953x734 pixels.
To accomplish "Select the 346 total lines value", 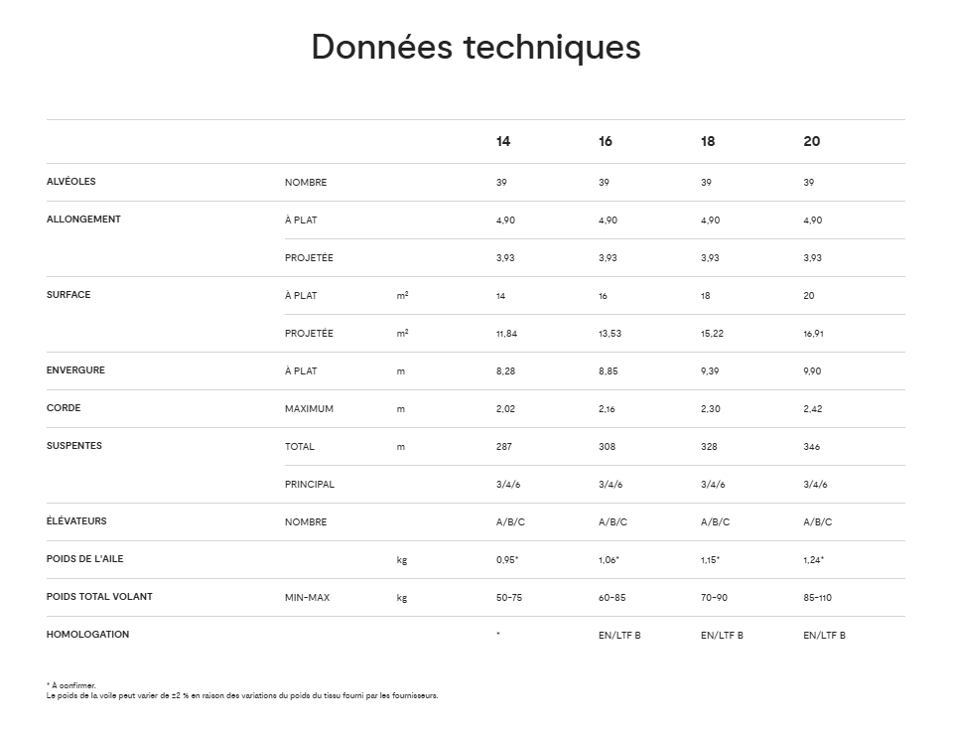I will [812, 447].
